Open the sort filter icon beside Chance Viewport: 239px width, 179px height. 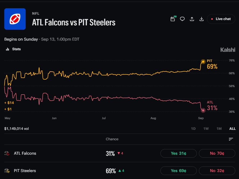231,139
